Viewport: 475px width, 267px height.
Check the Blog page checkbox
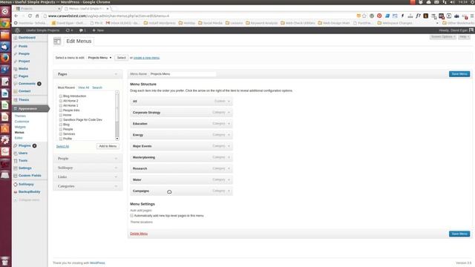coord(61,125)
